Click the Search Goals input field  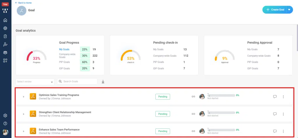pos(77,81)
